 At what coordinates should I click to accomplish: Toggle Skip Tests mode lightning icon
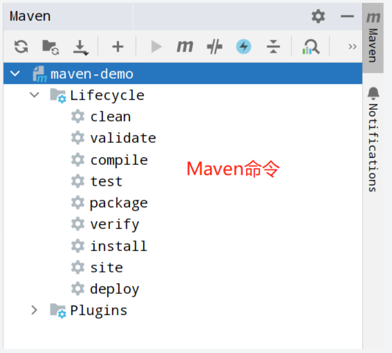click(243, 47)
